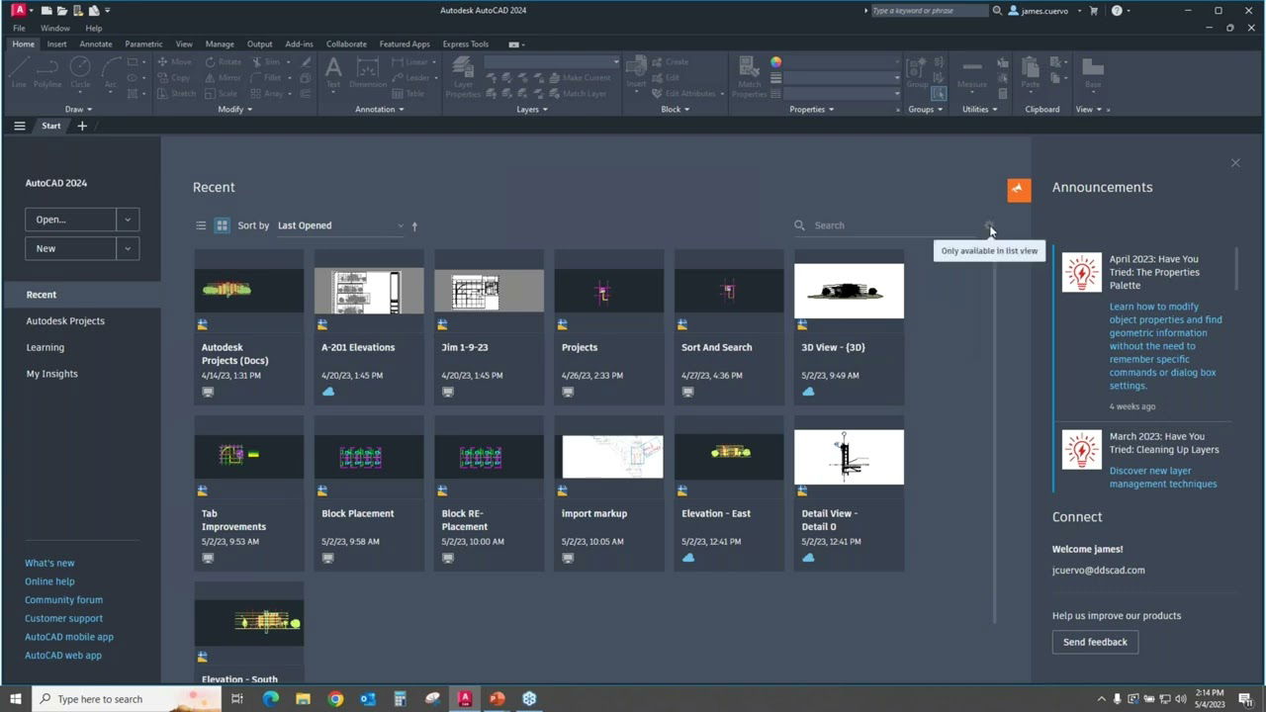
Task: Open the Sort by Last Opened dropdown
Action: pyautogui.click(x=340, y=225)
